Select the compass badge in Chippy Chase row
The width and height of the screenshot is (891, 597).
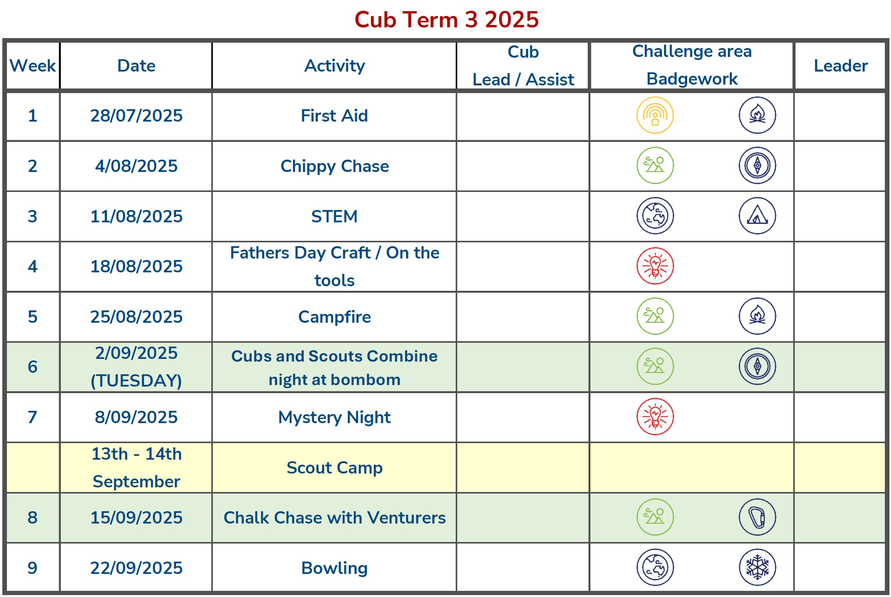[x=757, y=166]
